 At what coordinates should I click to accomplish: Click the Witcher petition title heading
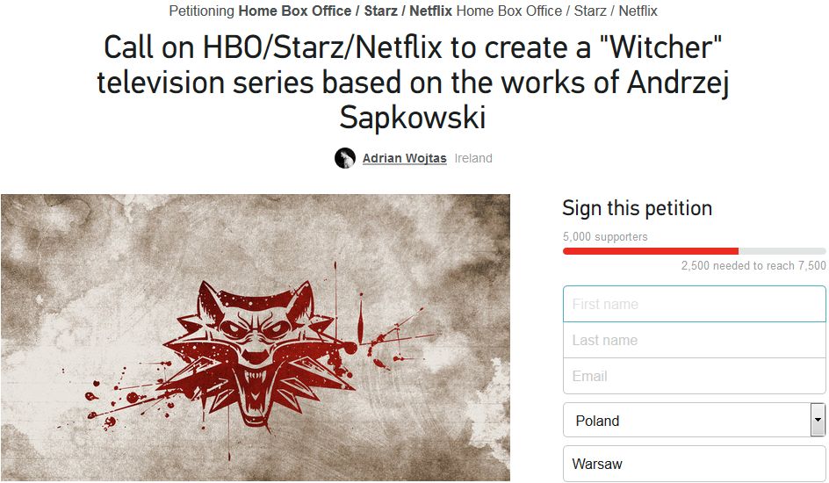coord(413,82)
